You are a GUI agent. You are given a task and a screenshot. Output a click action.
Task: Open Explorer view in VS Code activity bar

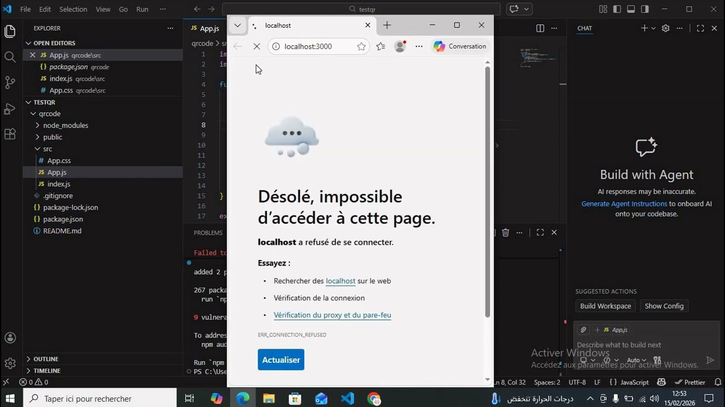[10, 32]
